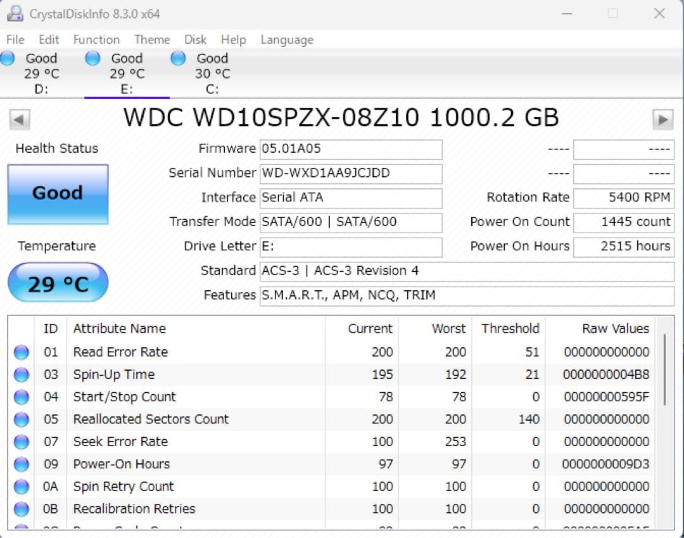Click the blue health indicator for drive C:

click(x=178, y=58)
